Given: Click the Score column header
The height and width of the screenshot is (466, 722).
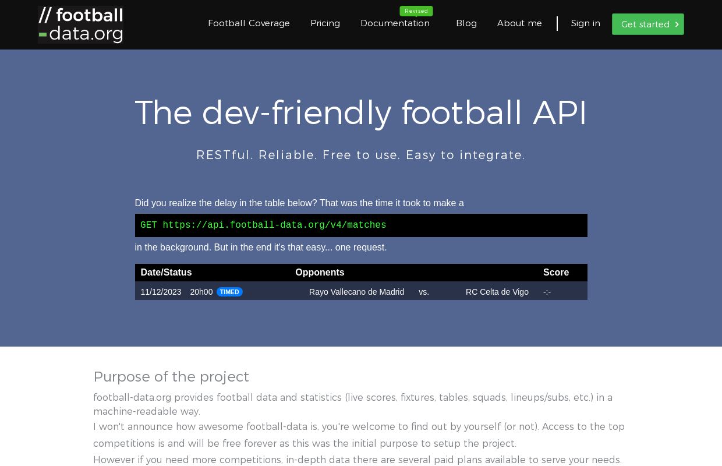Looking at the screenshot, I should (556, 273).
